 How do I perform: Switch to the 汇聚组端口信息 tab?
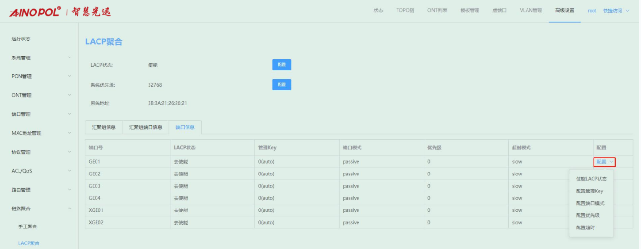click(x=146, y=127)
